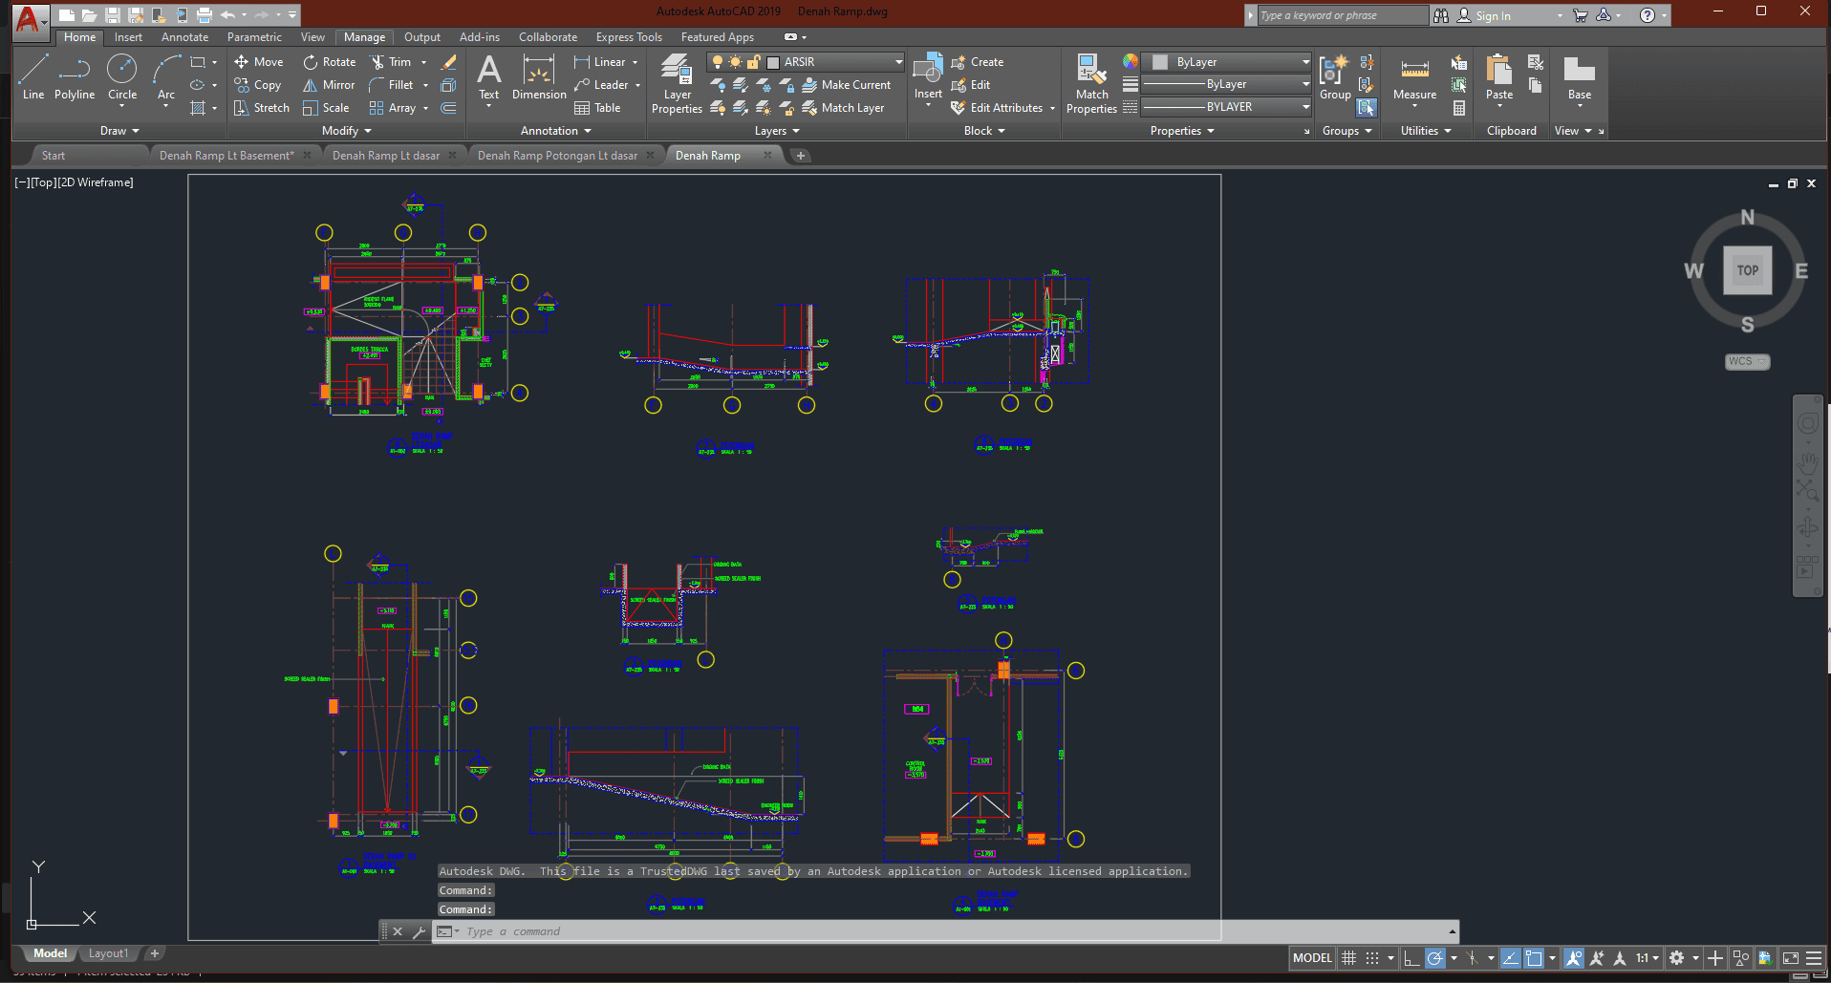
Task: Click the Mirror modify tool
Action: point(329,85)
